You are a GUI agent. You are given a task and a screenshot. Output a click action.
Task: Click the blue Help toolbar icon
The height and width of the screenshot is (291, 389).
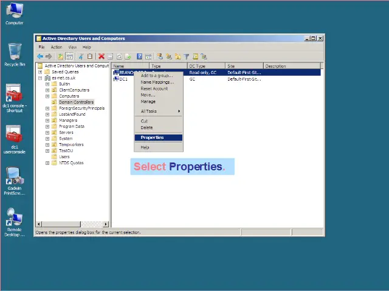coord(139,56)
